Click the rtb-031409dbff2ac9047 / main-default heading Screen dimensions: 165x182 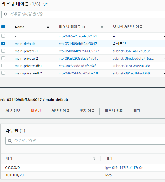tap(34, 100)
